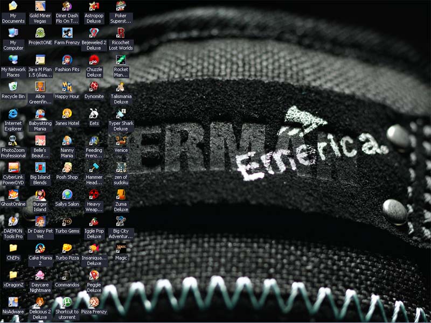Select the Babysitting Mania icon
The image size is (431, 323).
coord(40,114)
